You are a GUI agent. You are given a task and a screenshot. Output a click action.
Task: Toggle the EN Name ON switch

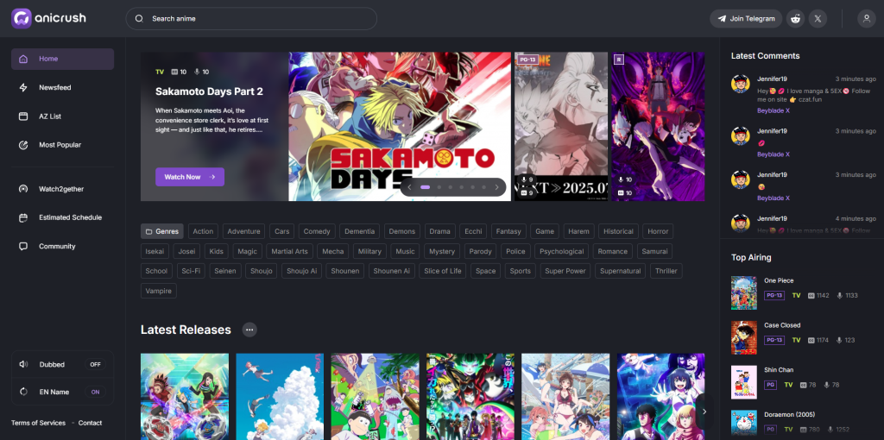click(x=95, y=392)
